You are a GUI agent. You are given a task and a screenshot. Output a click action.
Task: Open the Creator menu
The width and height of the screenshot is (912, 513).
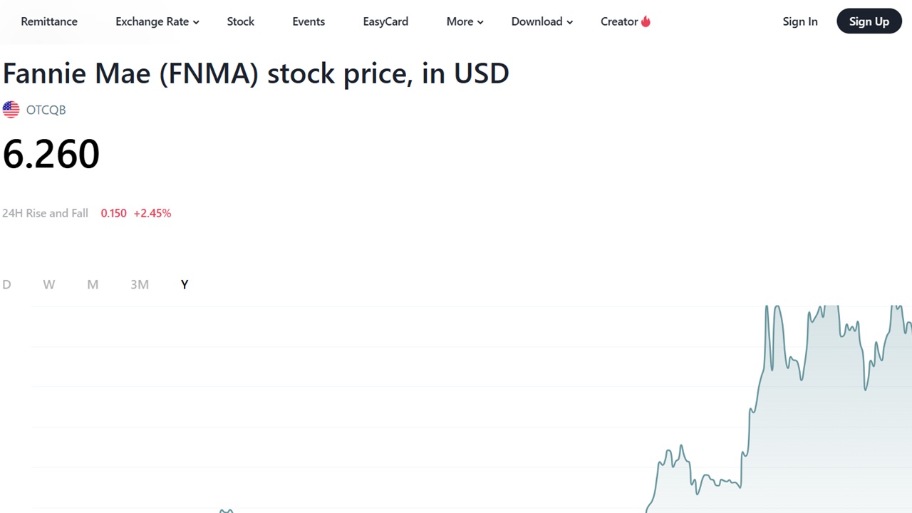coord(619,21)
